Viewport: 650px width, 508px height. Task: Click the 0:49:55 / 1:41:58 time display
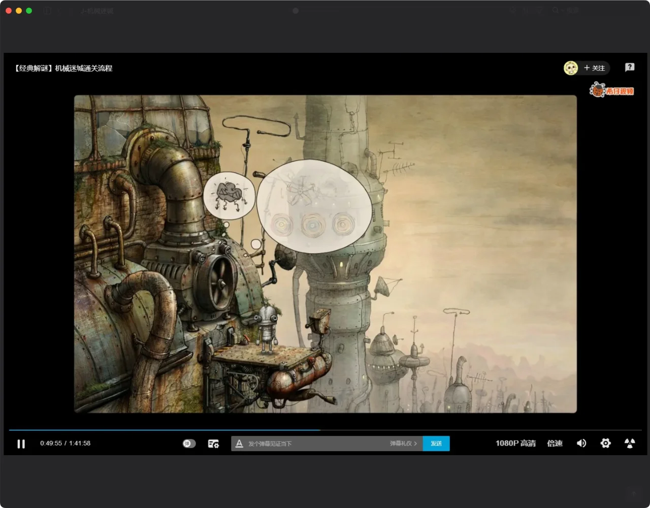tap(66, 443)
